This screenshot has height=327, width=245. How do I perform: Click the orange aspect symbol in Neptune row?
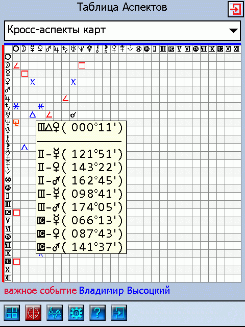[x=16, y=123]
